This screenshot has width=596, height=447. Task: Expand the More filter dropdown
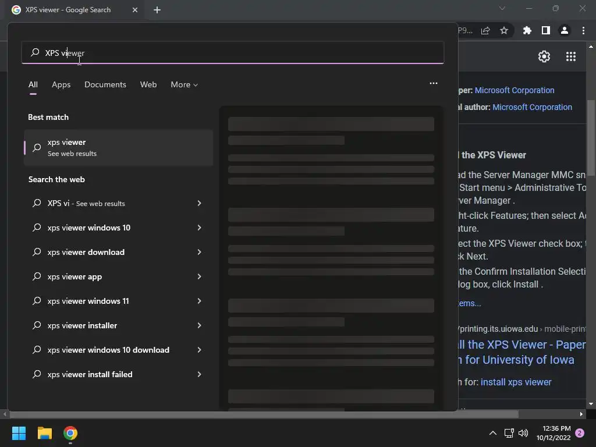pos(185,85)
